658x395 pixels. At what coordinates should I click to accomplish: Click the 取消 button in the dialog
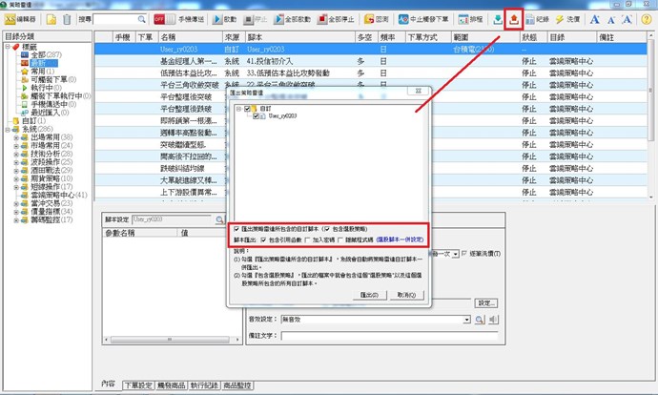click(405, 296)
